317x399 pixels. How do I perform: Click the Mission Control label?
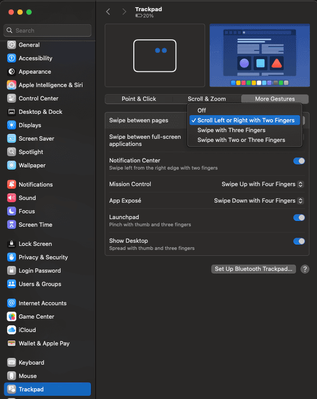[x=130, y=184]
